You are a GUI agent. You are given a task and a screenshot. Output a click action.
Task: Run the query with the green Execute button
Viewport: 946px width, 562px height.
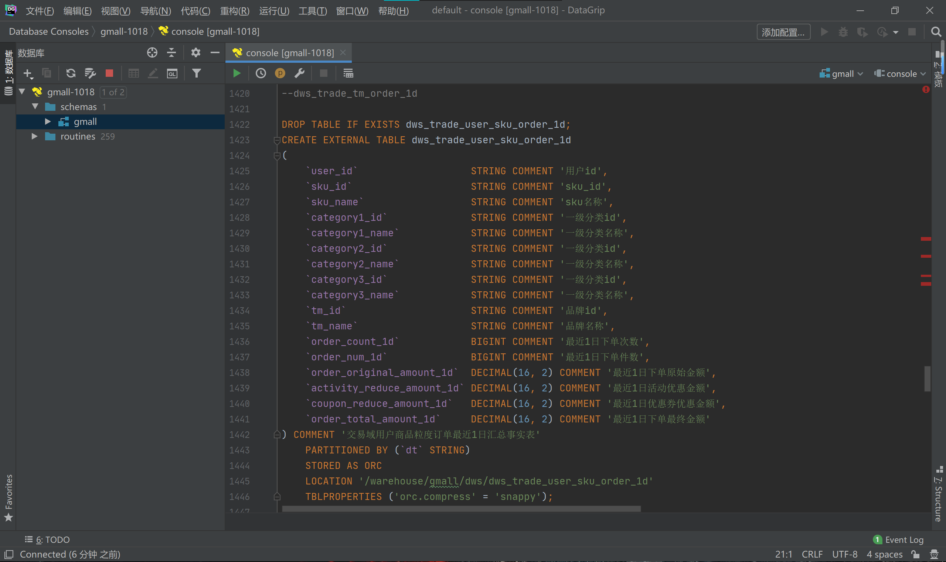[237, 73]
